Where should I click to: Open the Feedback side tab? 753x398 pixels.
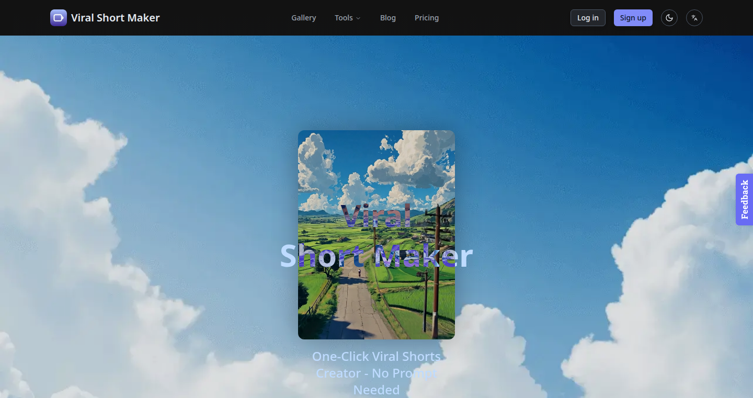(x=745, y=199)
